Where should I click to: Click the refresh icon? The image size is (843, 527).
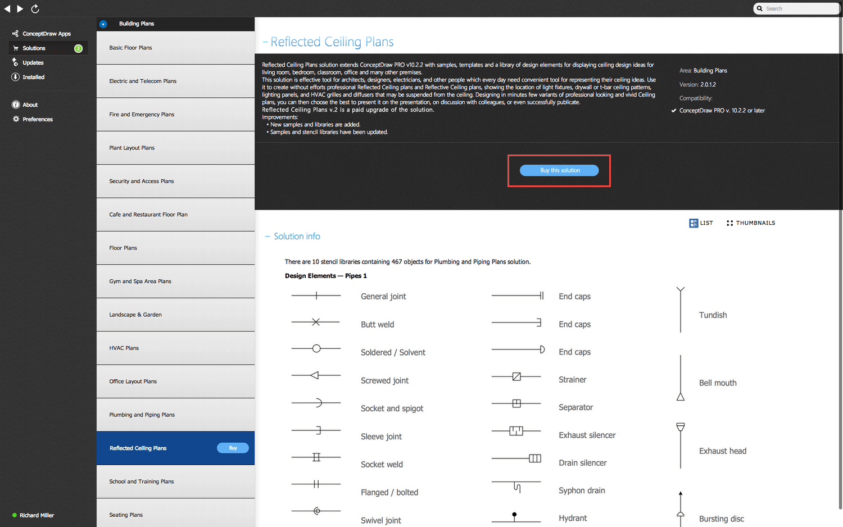[35, 8]
